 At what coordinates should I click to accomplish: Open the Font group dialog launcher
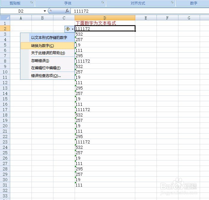(103, 2)
